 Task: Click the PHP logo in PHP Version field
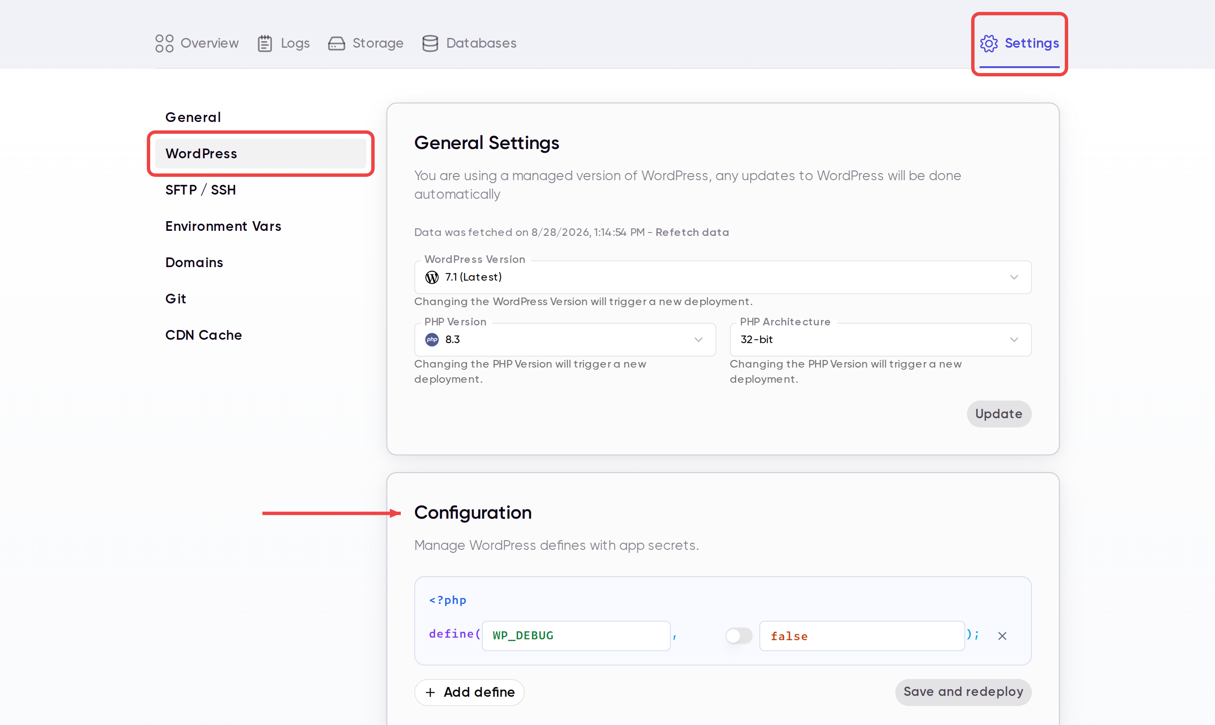pos(432,340)
